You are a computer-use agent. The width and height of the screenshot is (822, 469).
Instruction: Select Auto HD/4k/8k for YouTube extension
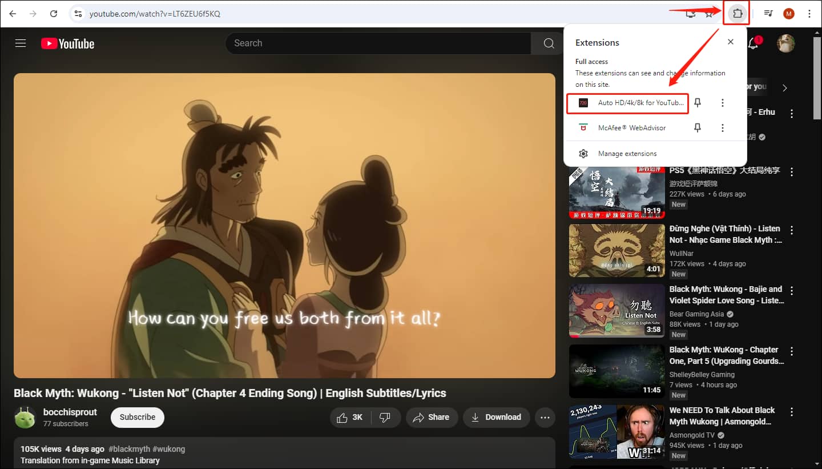pos(628,103)
